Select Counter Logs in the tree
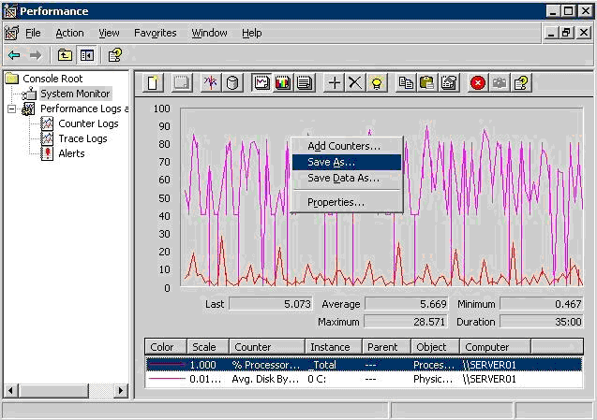This screenshot has width=597, height=420. click(88, 123)
